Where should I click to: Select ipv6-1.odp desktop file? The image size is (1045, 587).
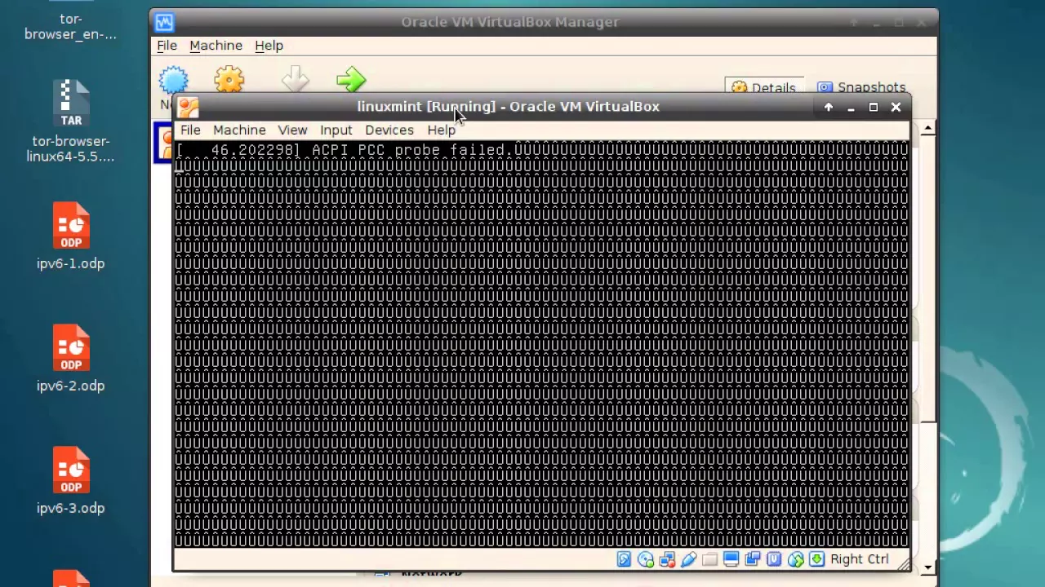[x=70, y=236]
